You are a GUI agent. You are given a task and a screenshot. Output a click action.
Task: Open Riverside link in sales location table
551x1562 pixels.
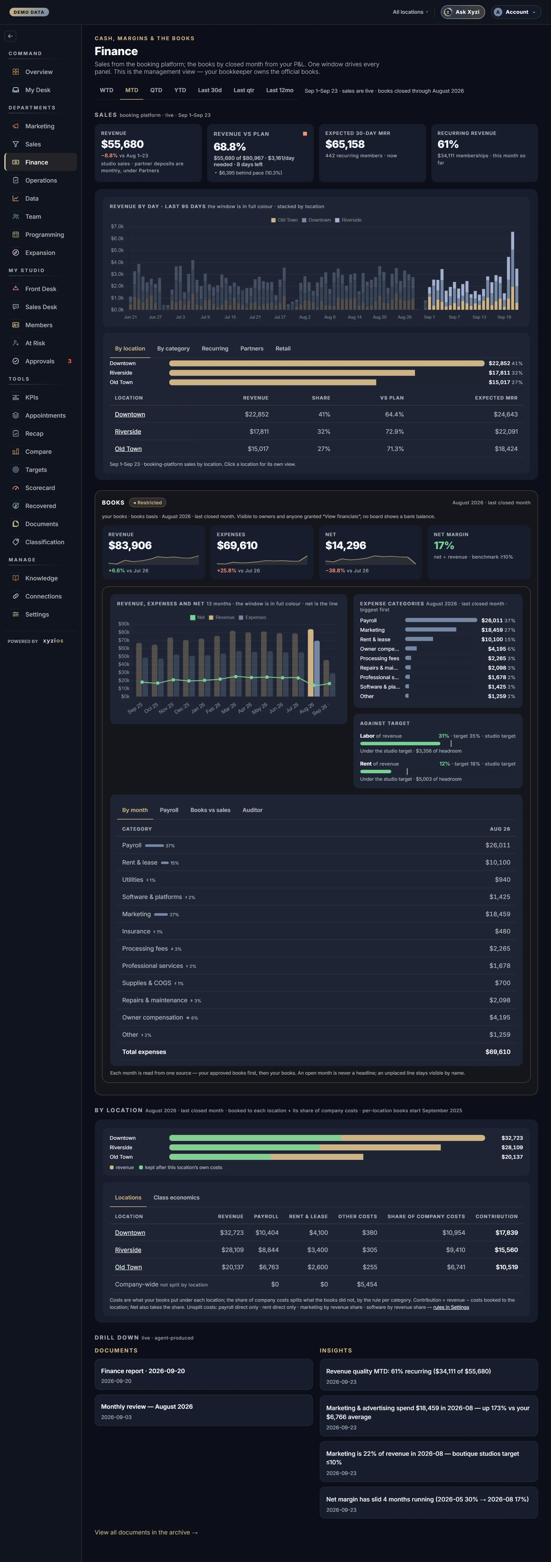128,432
